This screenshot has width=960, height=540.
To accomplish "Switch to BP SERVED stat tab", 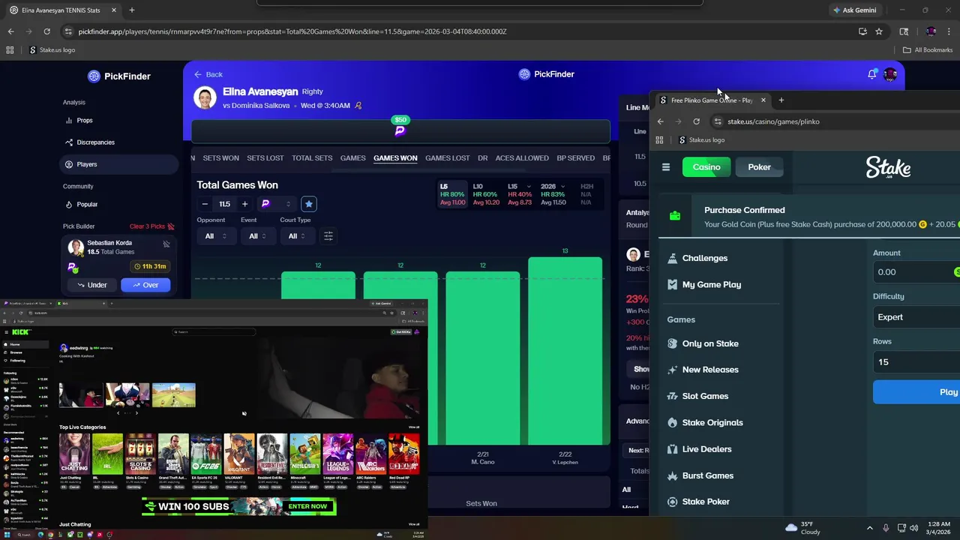I will click(x=575, y=158).
